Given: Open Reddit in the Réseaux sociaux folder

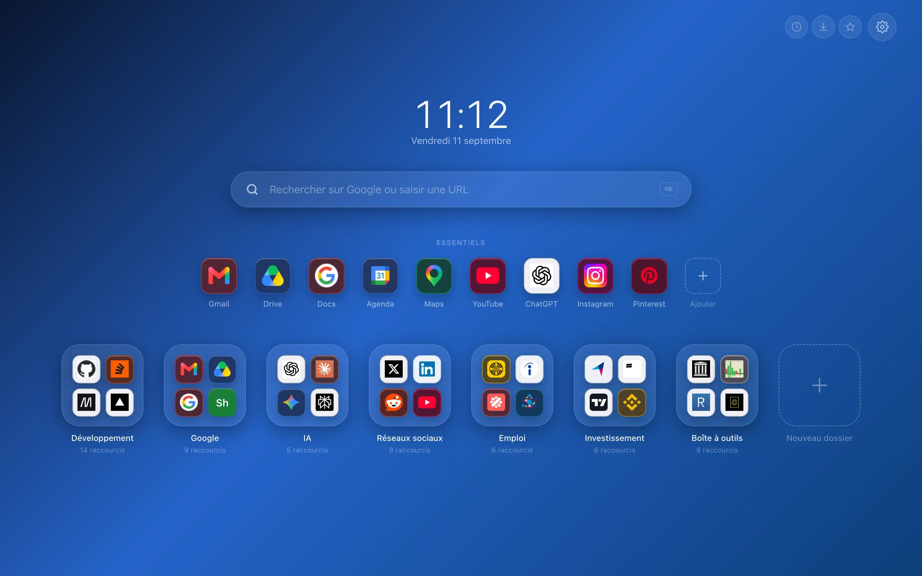Looking at the screenshot, I should click(394, 402).
